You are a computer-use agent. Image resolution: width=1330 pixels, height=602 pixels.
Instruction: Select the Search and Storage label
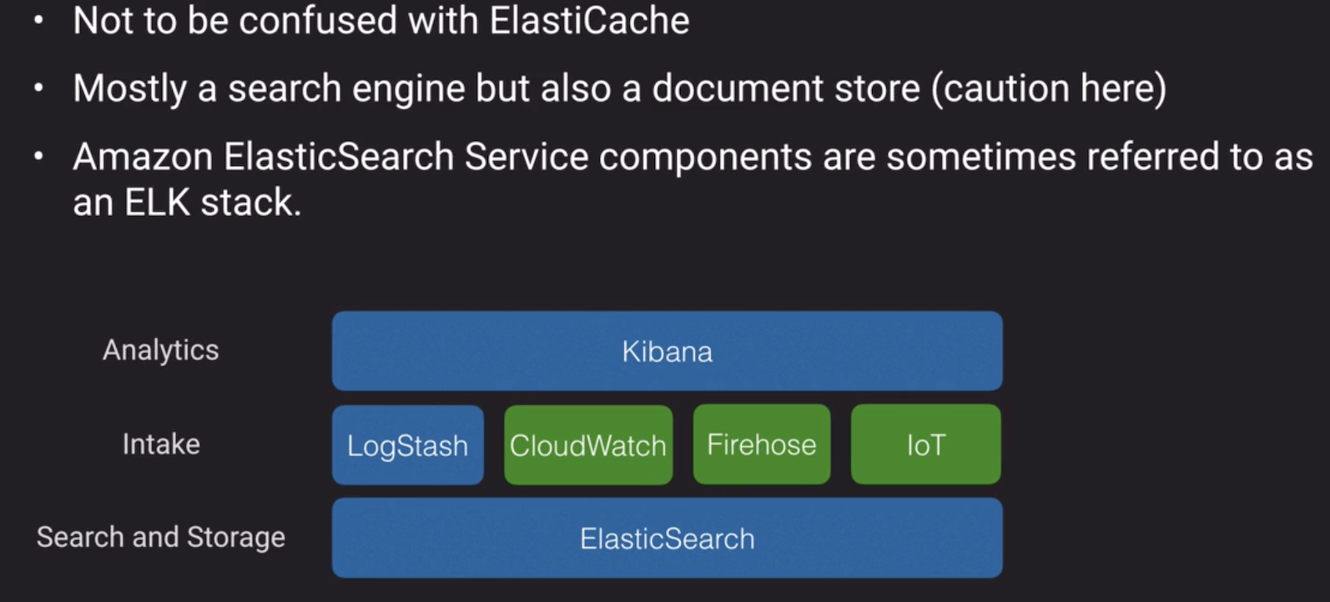(x=161, y=537)
